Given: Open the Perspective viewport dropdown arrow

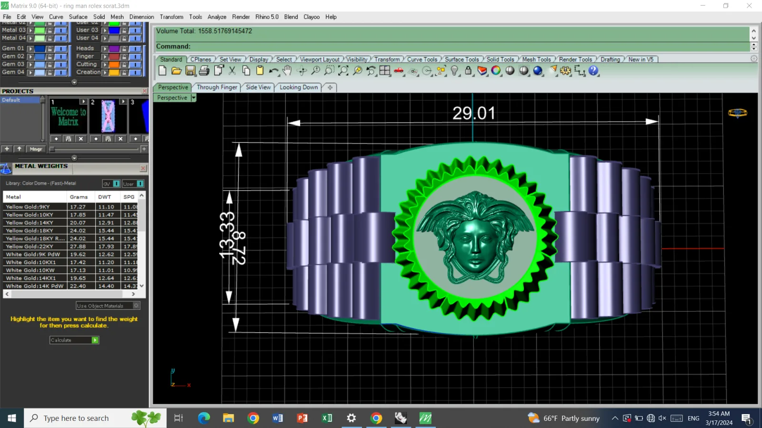Looking at the screenshot, I should pos(193,97).
